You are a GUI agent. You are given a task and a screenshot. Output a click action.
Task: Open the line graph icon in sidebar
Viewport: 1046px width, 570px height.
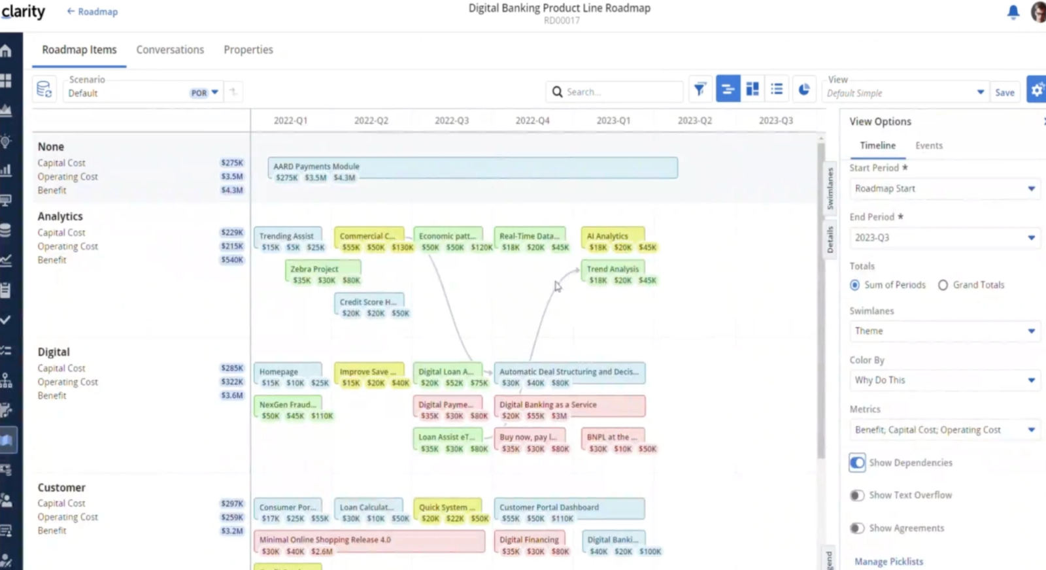point(7,260)
